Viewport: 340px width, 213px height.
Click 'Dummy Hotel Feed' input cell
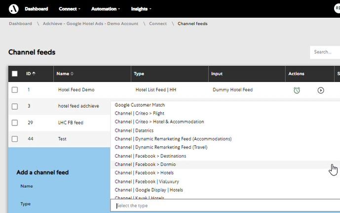click(x=232, y=89)
